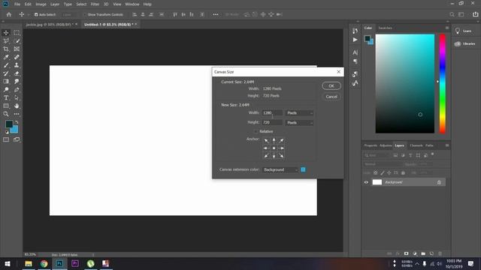Open the Paragraph panel icon

[355, 61]
